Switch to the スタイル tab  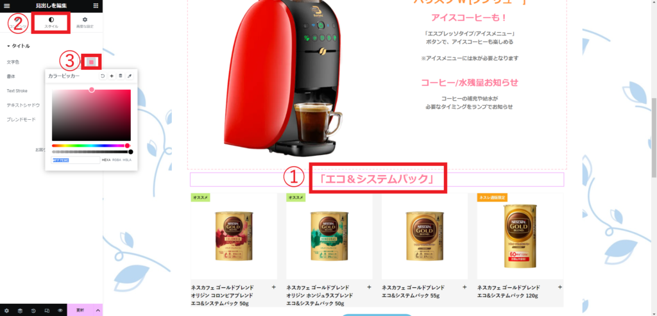51,22
